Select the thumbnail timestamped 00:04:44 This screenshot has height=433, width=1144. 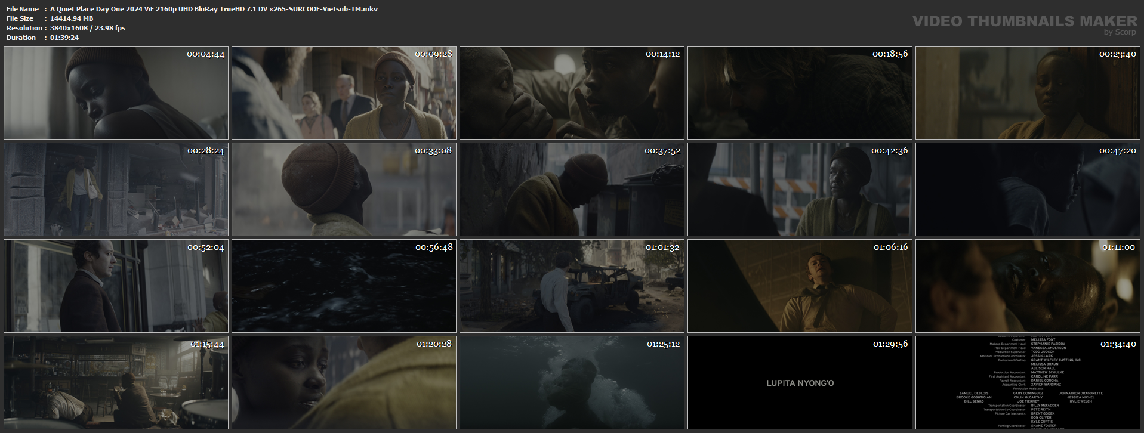coord(116,93)
